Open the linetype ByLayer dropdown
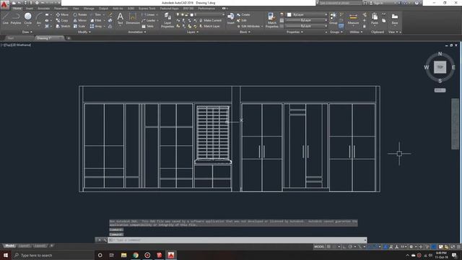 306,26
